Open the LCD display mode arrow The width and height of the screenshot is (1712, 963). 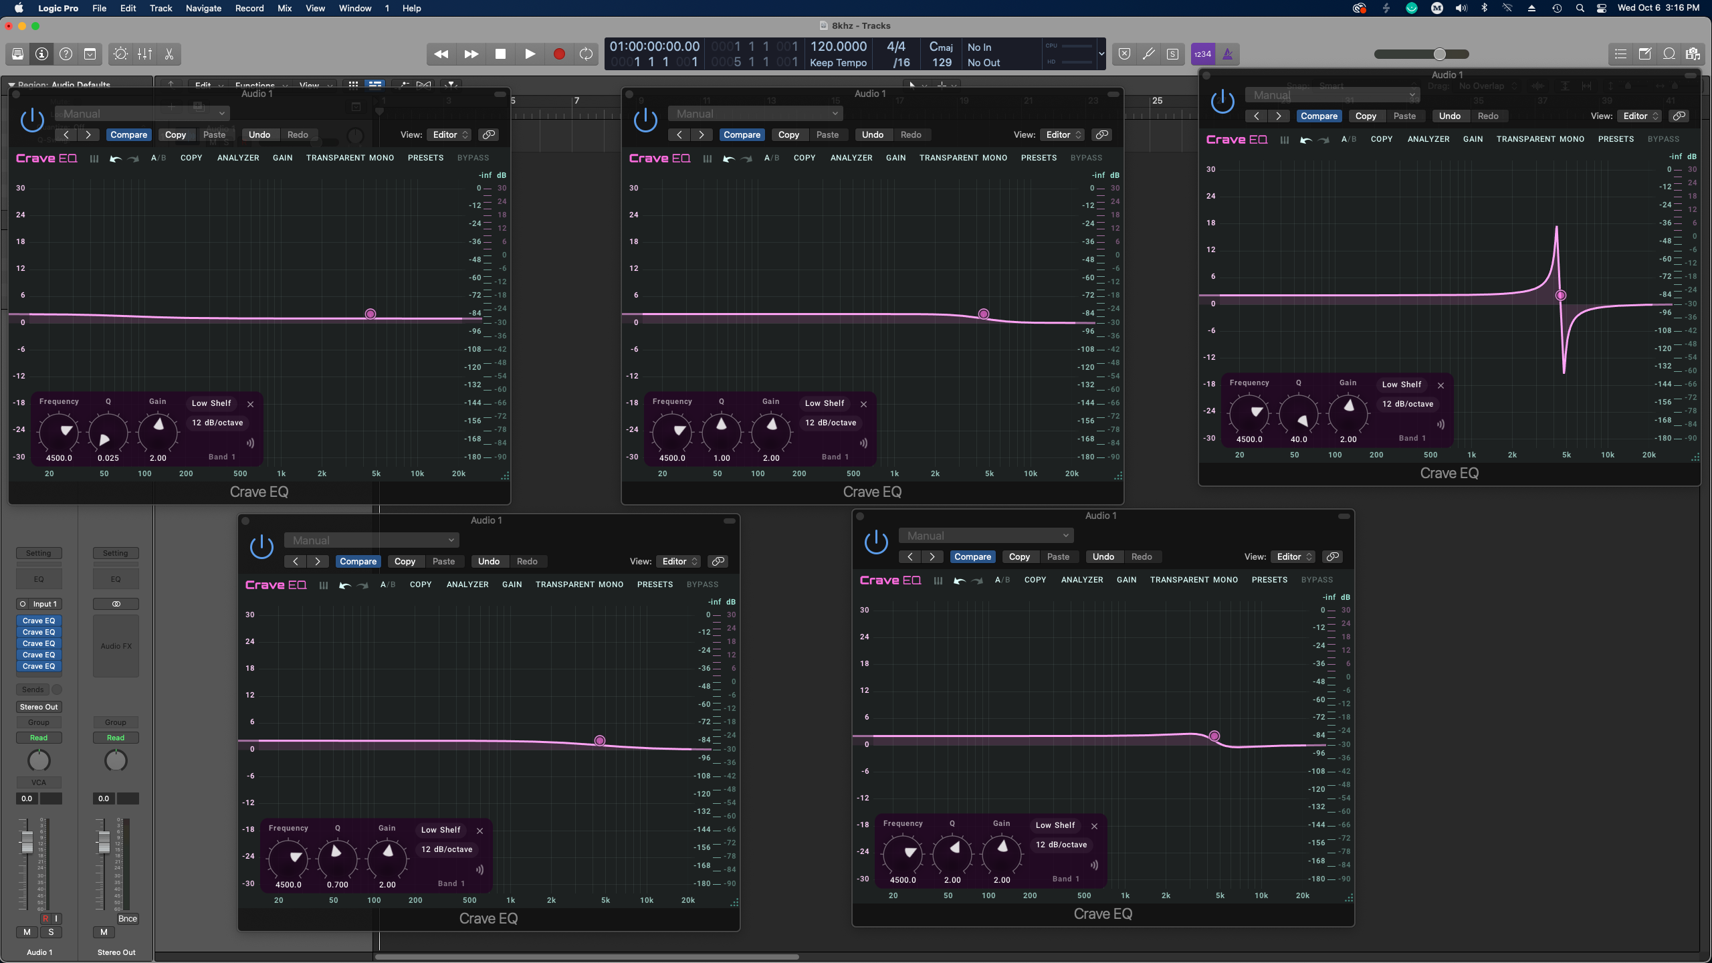[1101, 54]
